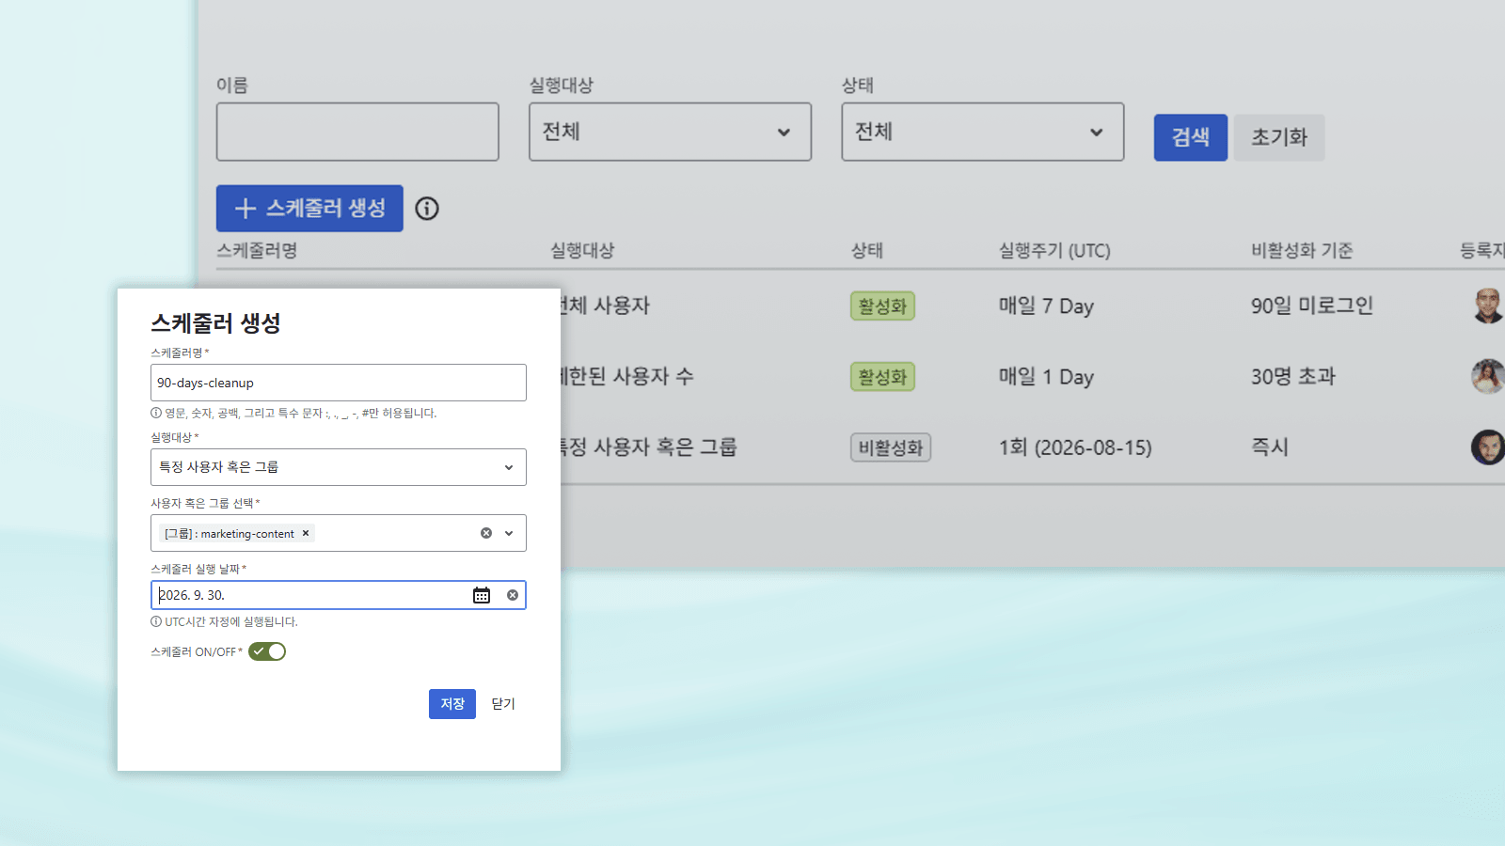Click the 90일 미로그인 cell
Viewport: 1505px width, 846px height.
[1312, 305]
